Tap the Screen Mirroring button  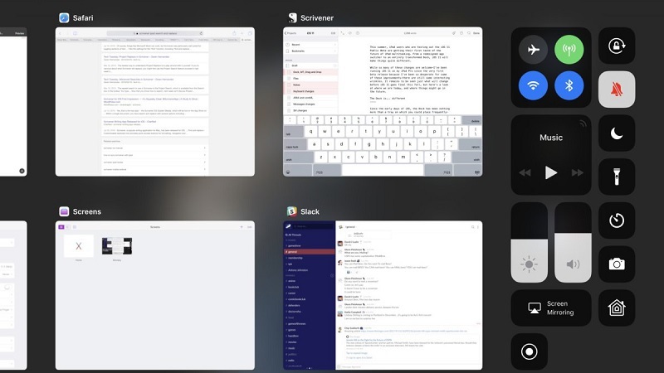point(550,308)
